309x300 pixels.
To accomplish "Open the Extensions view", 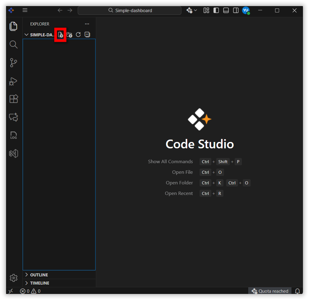I will coord(13,99).
